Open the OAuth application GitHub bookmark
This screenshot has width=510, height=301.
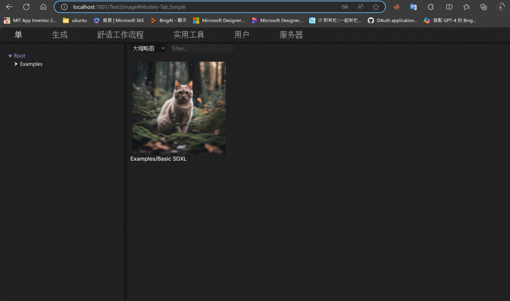point(392,20)
